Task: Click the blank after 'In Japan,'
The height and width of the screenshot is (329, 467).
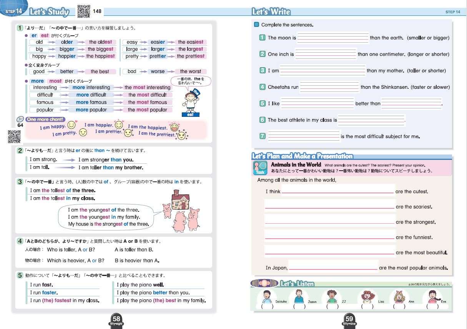Action: pos(333,267)
